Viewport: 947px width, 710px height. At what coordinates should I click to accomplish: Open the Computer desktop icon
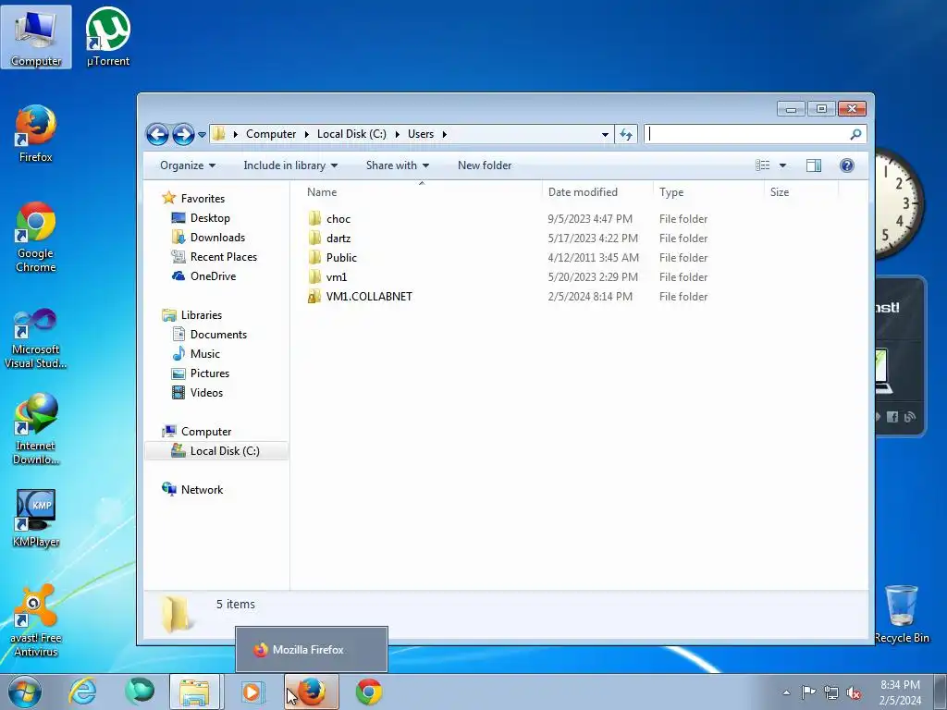(36, 37)
